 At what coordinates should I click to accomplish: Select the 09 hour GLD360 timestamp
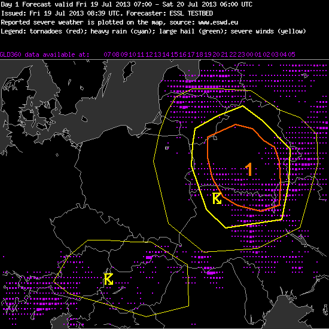click(x=124, y=55)
